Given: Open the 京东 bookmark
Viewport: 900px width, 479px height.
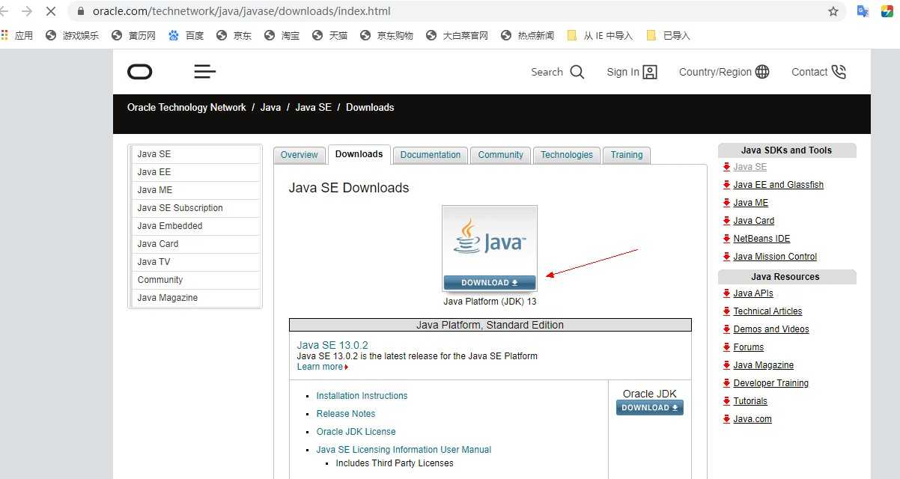Looking at the screenshot, I should click(x=234, y=35).
